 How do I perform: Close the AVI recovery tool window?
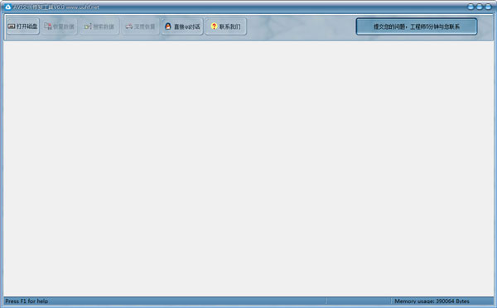pyautogui.click(x=488, y=7)
